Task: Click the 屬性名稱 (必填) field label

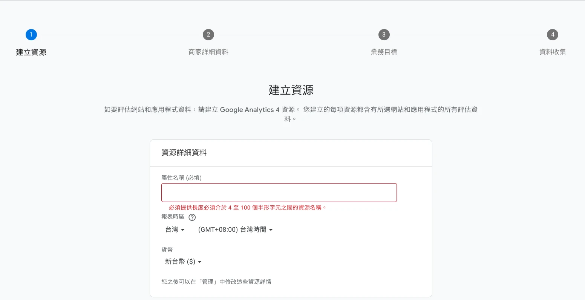Action: pos(181,178)
